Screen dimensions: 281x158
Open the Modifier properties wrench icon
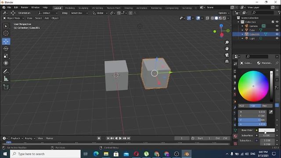pos(235,107)
